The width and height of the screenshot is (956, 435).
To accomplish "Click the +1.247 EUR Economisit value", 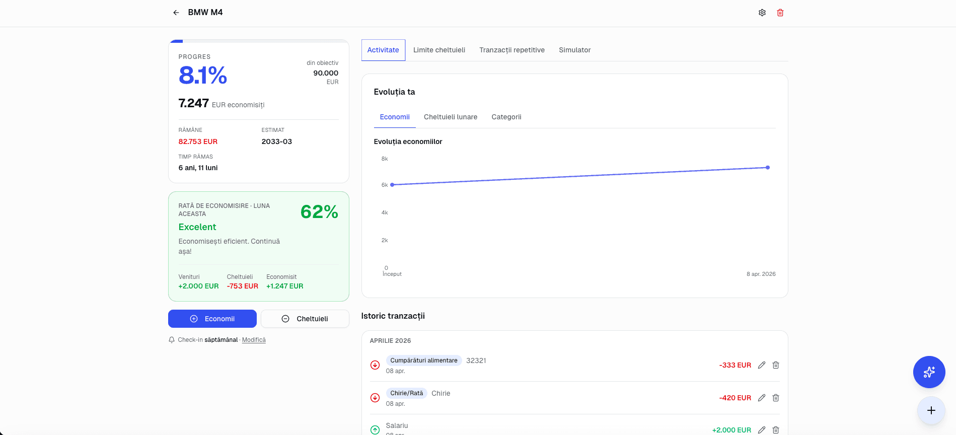I will (285, 286).
